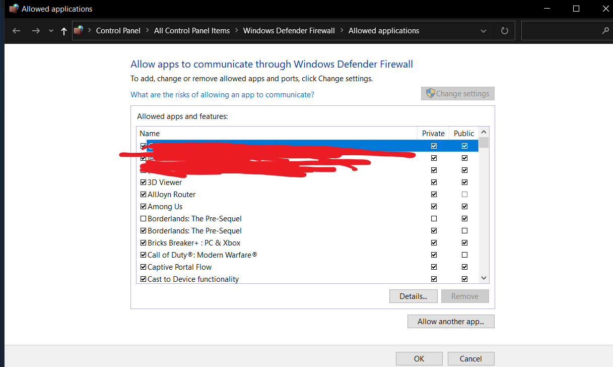Refresh the Allowed applications page
The width and height of the screenshot is (613, 367).
[505, 31]
